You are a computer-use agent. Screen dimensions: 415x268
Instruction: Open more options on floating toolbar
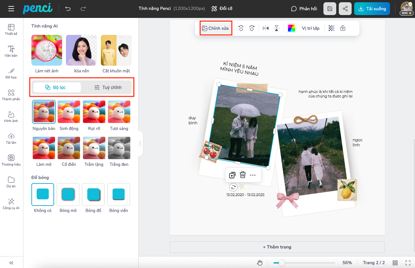pos(253,175)
